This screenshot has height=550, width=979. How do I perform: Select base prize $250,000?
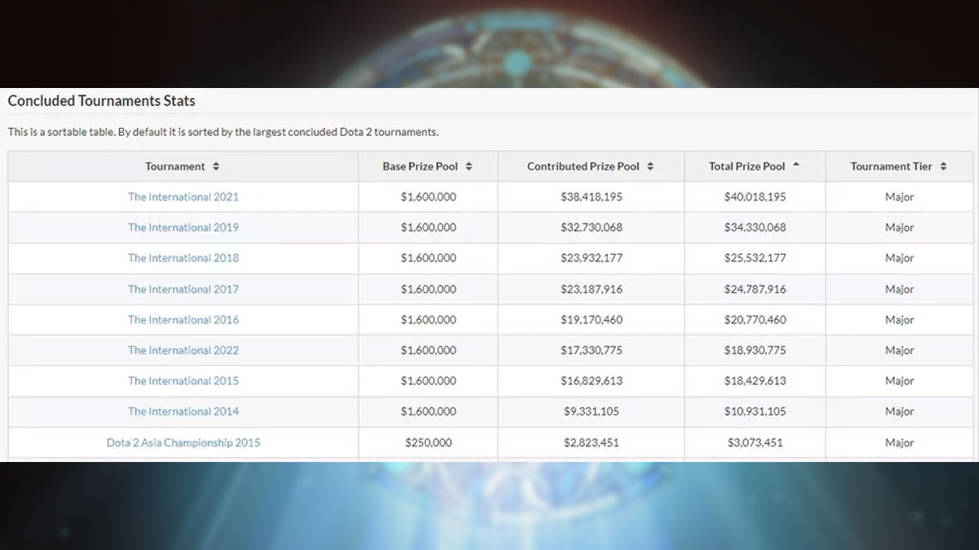pos(428,443)
